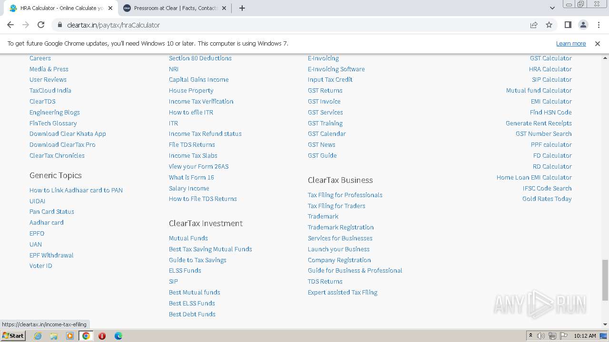Open the GST Calendar link
The image size is (609, 342).
point(327,133)
